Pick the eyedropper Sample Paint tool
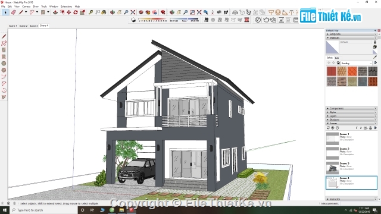This screenshot has height=214, width=381. pyautogui.click(x=375, y=57)
